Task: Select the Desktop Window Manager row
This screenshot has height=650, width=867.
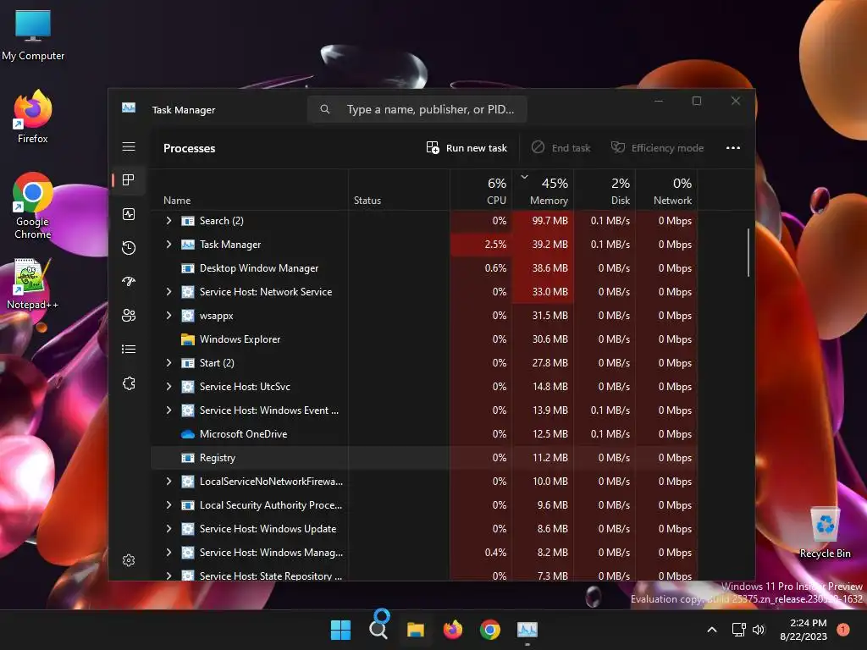Action: [423, 268]
